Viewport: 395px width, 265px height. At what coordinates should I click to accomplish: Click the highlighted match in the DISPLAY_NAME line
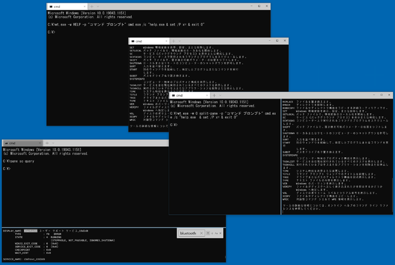[x=30, y=231]
